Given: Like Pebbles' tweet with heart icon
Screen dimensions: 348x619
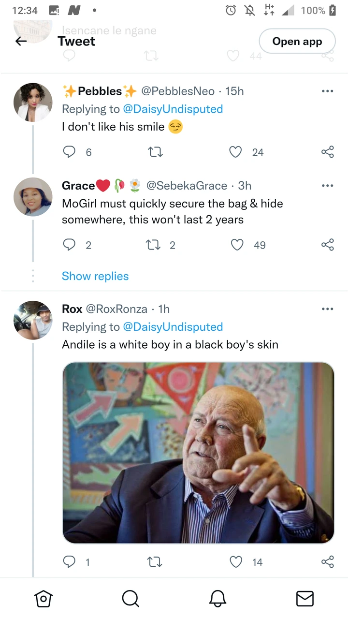Looking at the screenshot, I should [x=235, y=152].
